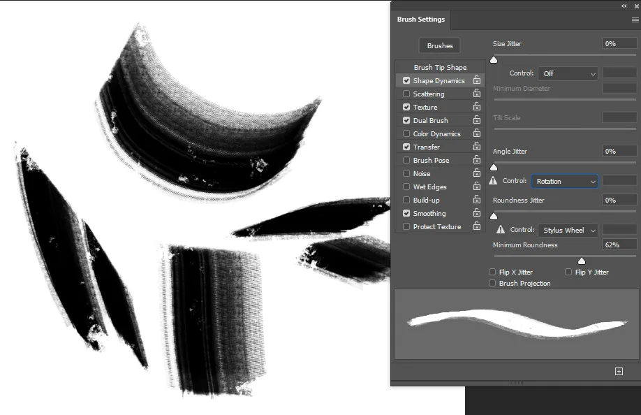The height and width of the screenshot is (415, 641).
Task: Adjust the Angle Jitter slider handle
Action: tap(494, 167)
